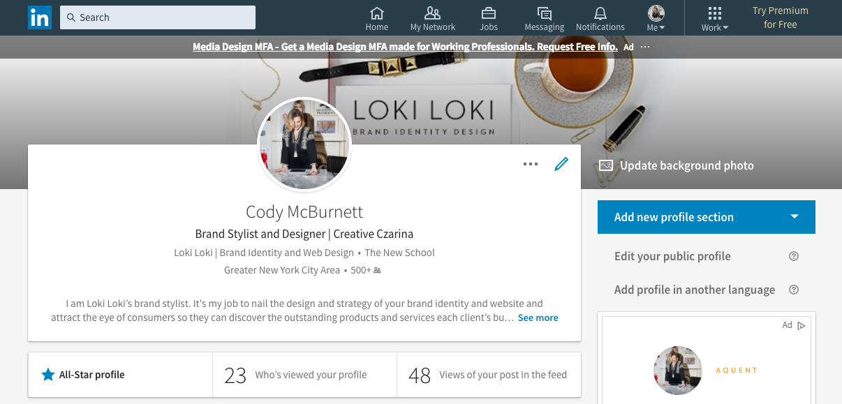Click Edit your public profile link
The image size is (842, 404).
point(672,256)
